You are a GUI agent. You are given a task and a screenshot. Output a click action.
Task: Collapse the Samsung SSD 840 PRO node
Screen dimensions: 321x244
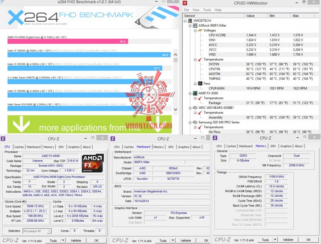pos(190,123)
